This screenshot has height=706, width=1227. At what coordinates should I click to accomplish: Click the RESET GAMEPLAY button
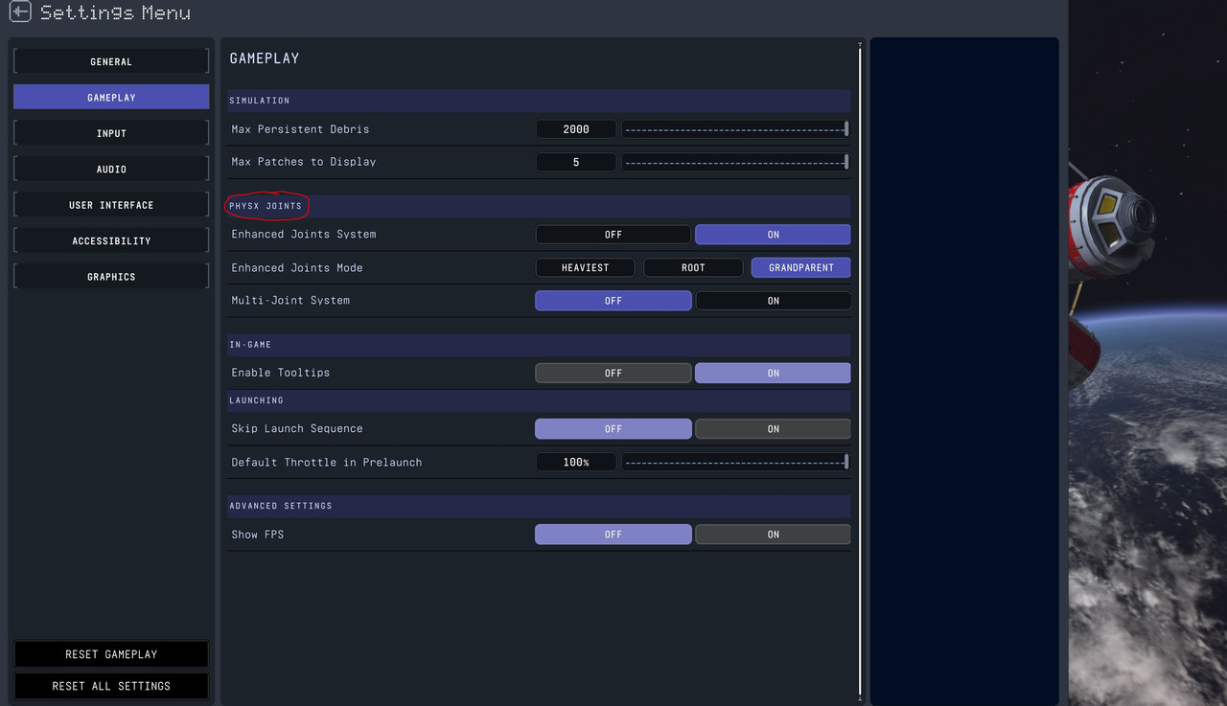[111, 653]
